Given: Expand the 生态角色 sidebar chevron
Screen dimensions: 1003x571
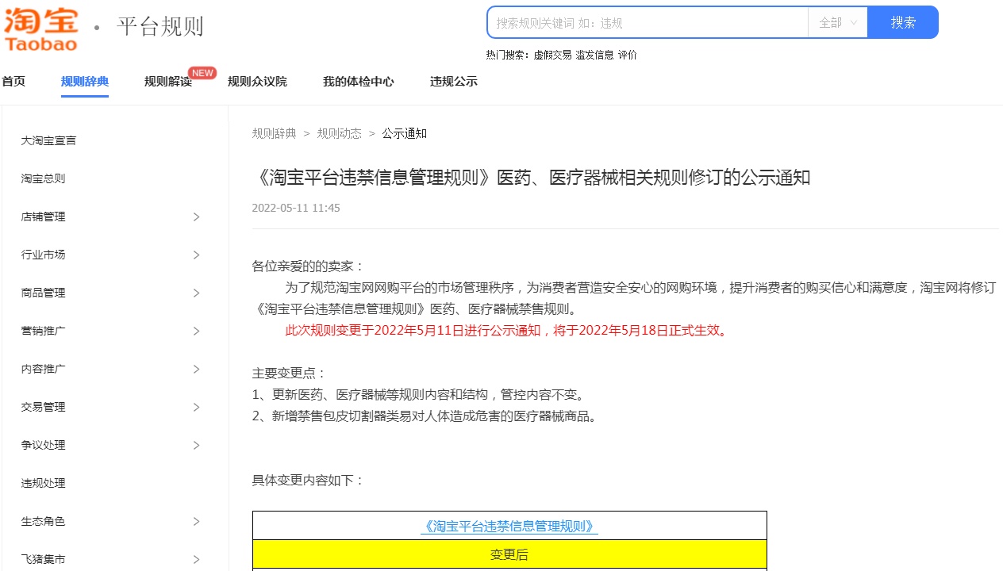Looking at the screenshot, I should click(x=196, y=521).
